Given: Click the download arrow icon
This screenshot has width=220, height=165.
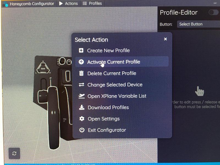Looking at the screenshot, I should tap(82, 107).
